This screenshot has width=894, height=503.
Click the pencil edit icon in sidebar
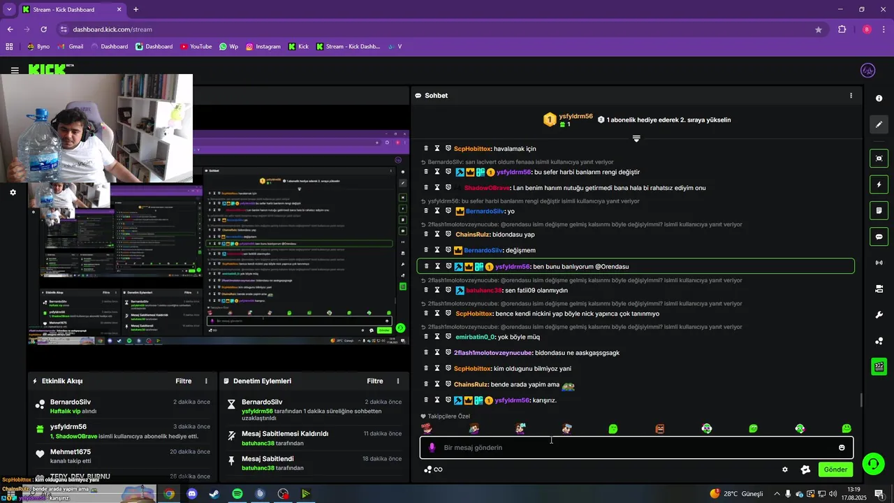click(879, 124)
